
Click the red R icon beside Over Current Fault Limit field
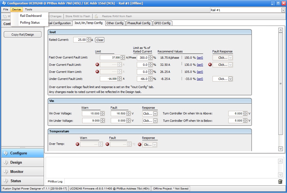(x=97, y=64)
